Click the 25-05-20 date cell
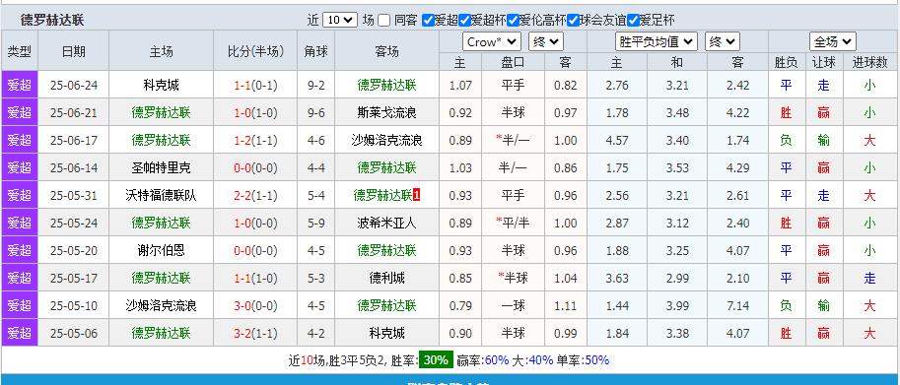 click(x=74, y=250)
